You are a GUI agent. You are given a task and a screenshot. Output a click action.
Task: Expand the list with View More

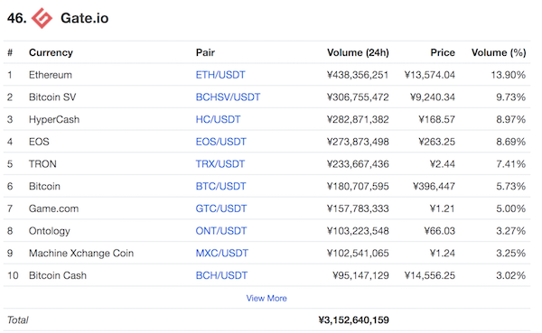click(266, 298)
